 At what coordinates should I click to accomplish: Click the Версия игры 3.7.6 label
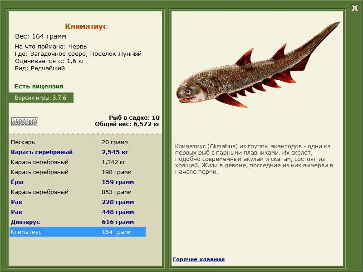[x=41, y=97]
